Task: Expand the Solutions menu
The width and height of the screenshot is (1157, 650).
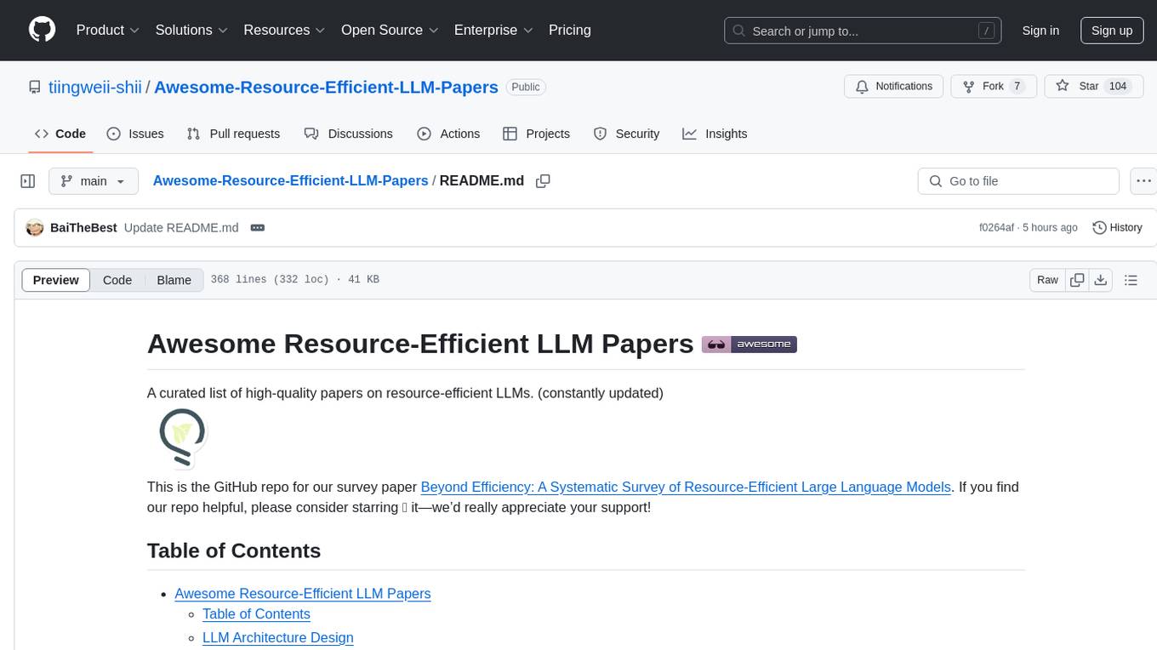Action: pos(191,30)
